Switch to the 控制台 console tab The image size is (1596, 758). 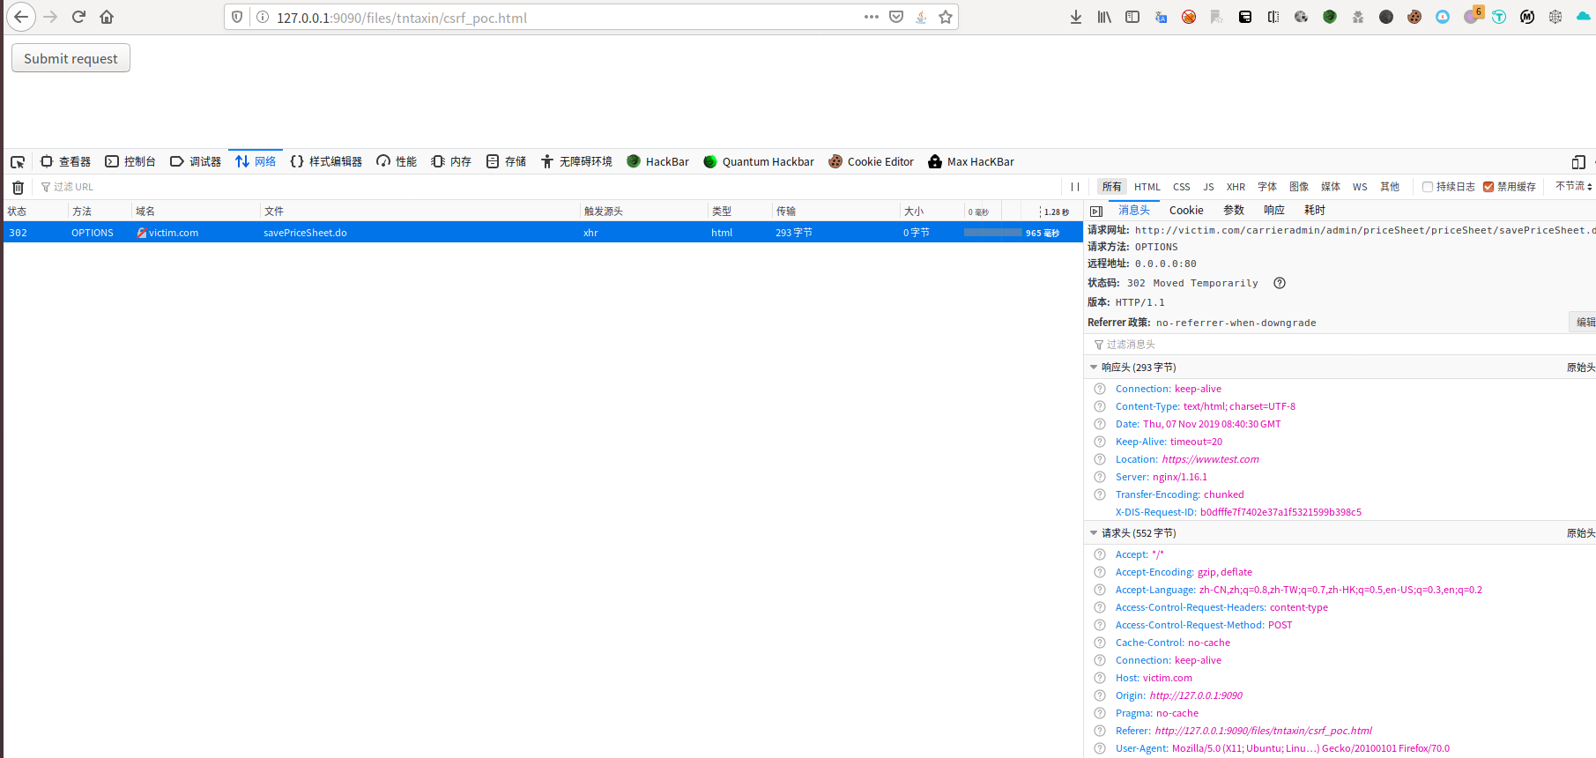tap(130, 161)
